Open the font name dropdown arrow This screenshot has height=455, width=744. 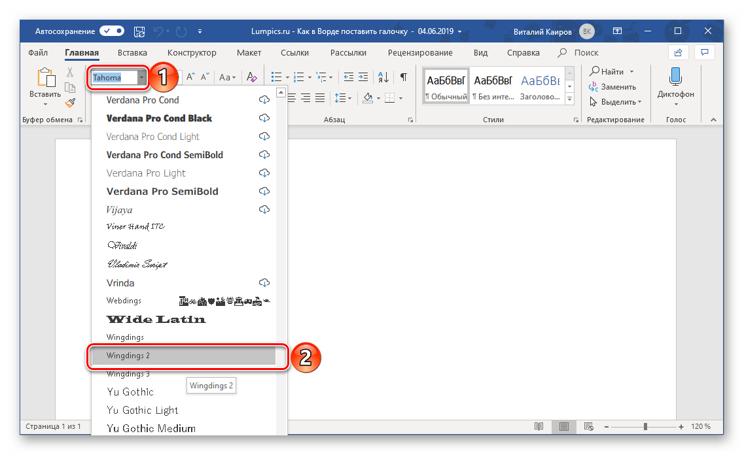[x=141, y=77]
